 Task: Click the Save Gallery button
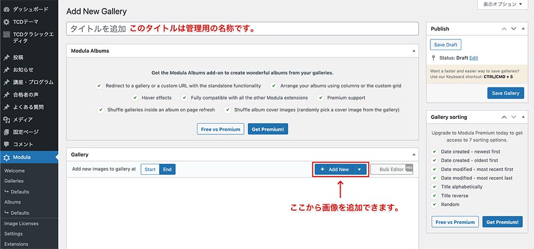coord(505,93)
